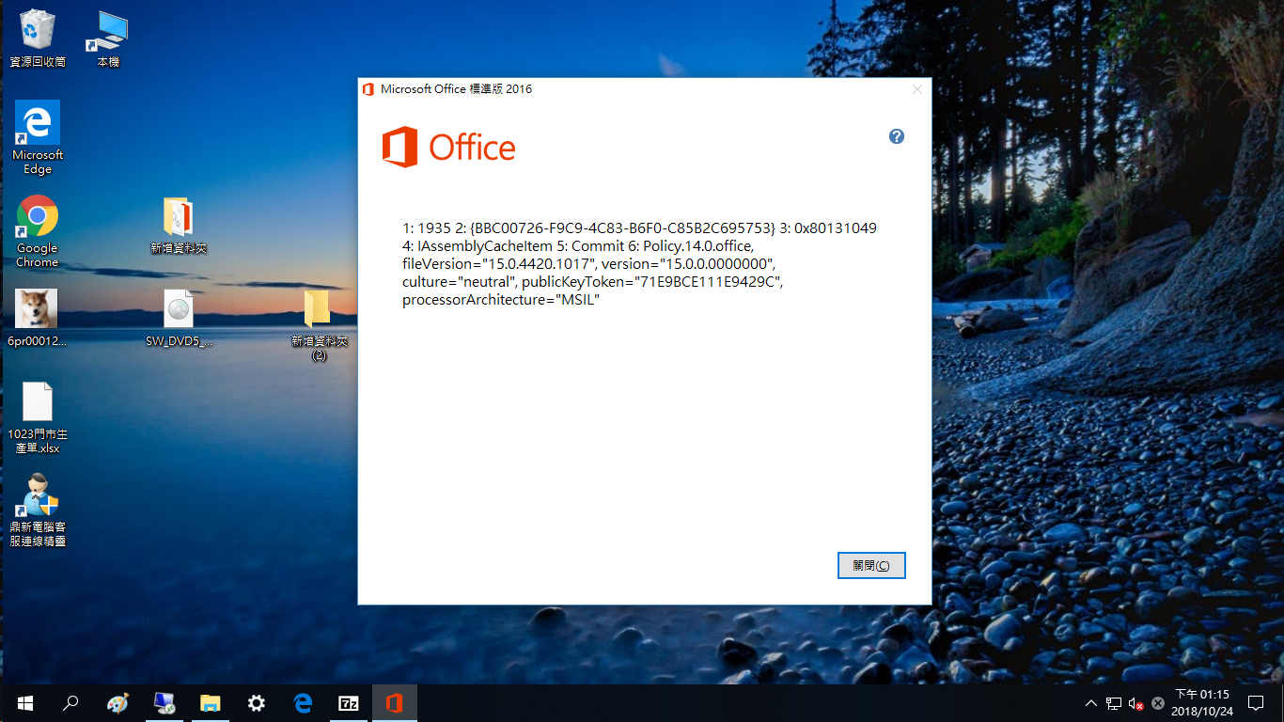This screenshot has width=1284, height=722.
Task: Expand the hidden system tray icons chevron
Action: tap(1091, 703)
